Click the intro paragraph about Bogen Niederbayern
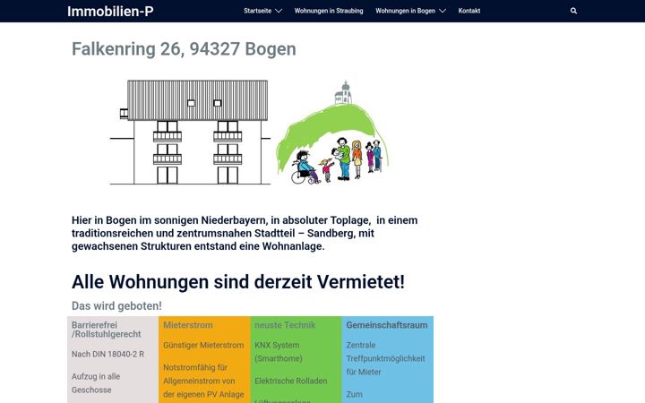 [x=245, y=233]
